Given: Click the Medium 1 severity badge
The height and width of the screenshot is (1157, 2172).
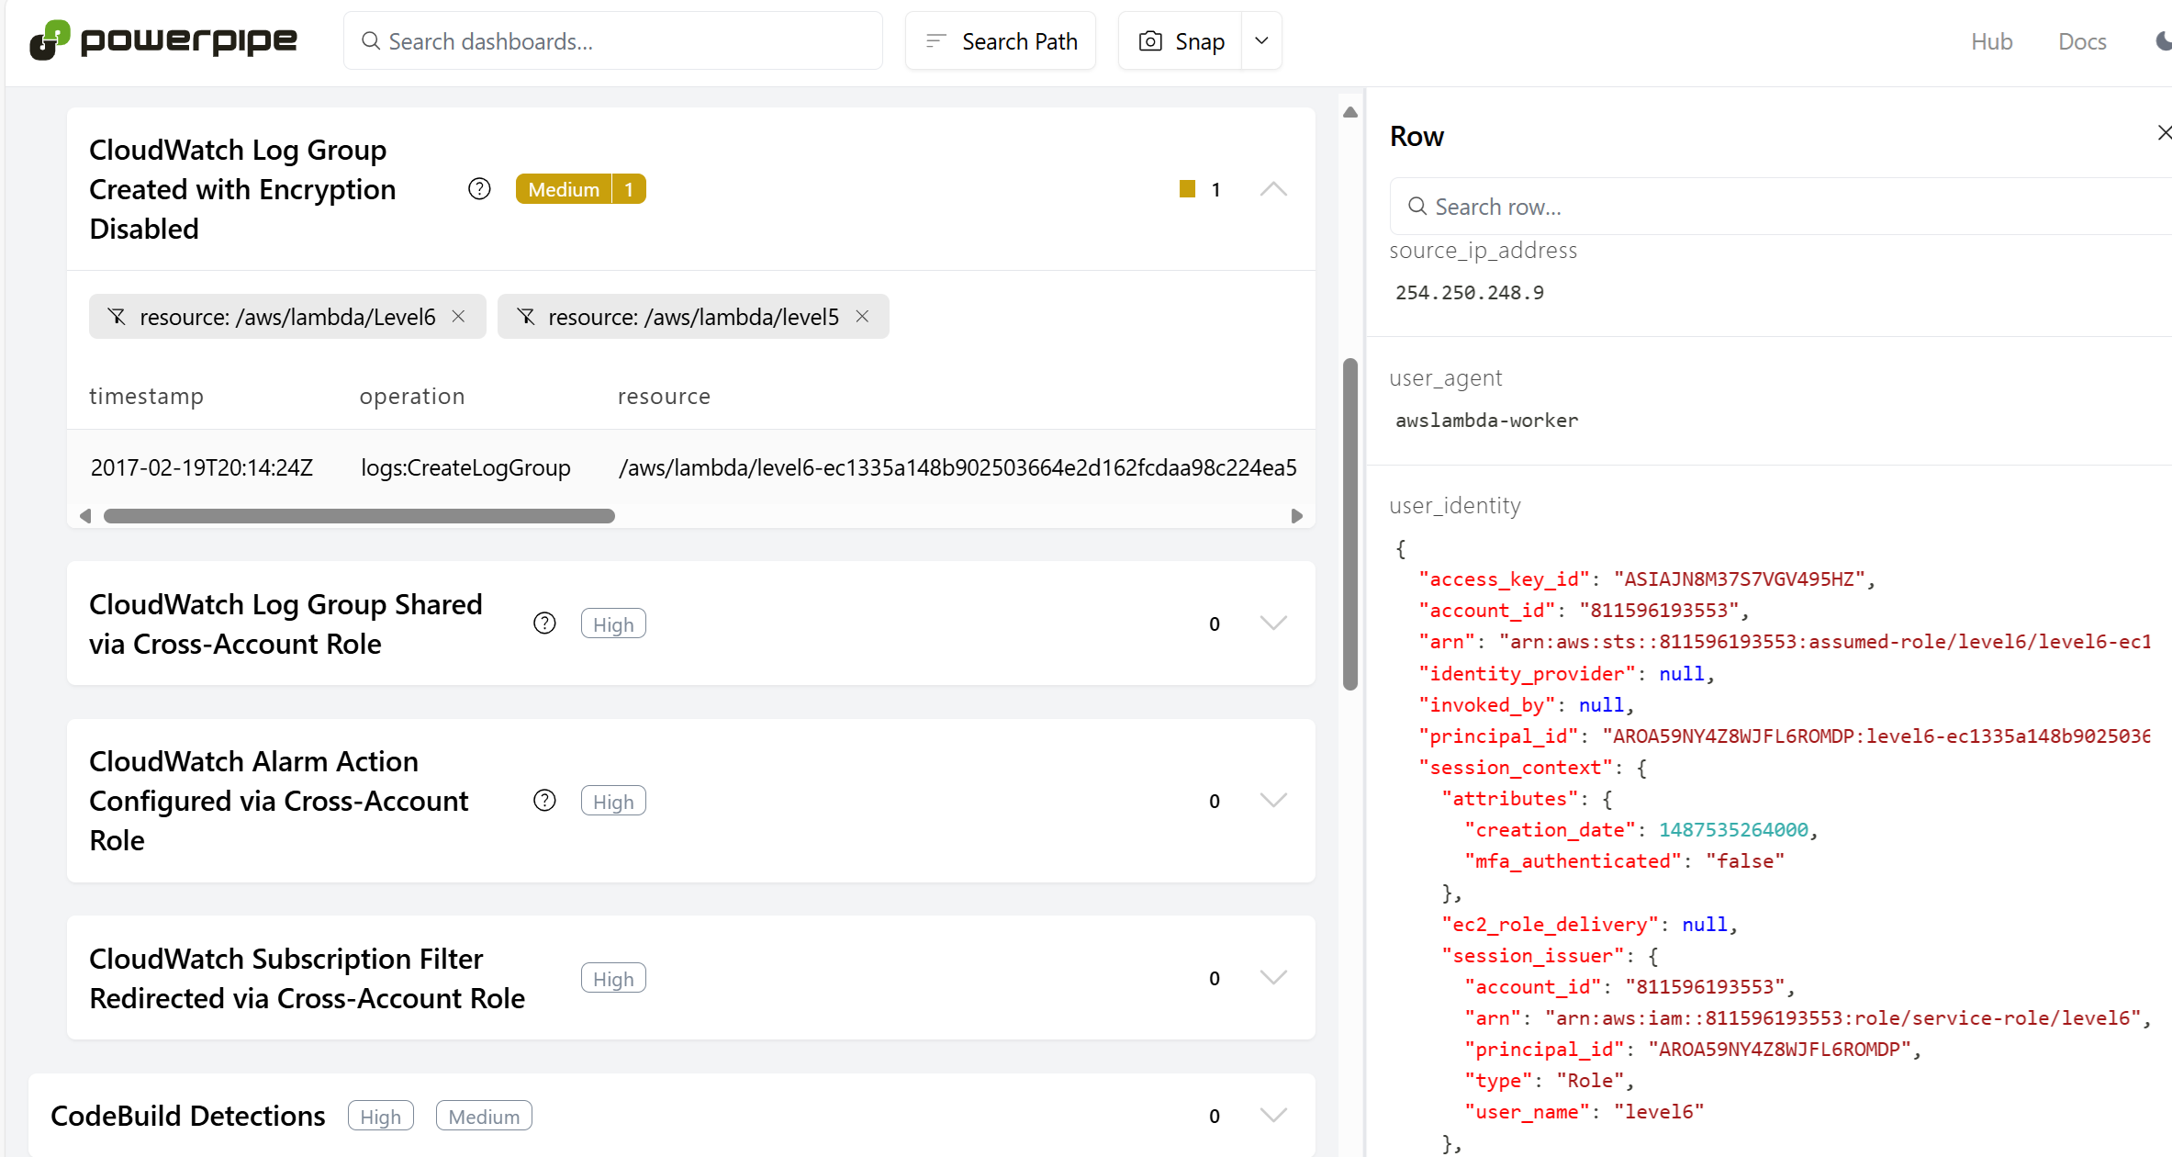Looking at the screenshot, I should point(580,189).
